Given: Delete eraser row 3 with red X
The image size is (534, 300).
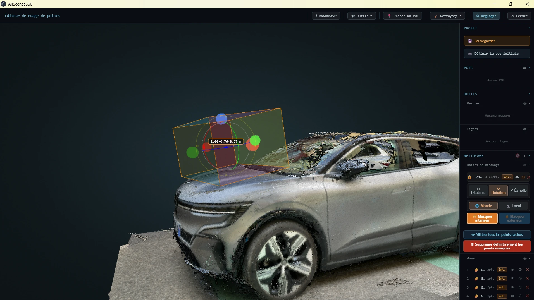Looking at the screenshot, I should click(528, 287).
